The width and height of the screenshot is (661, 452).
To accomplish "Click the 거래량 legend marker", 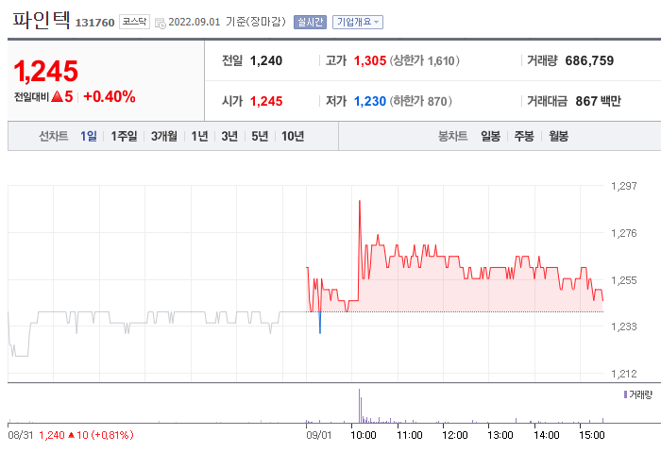I will click(625, 394).
